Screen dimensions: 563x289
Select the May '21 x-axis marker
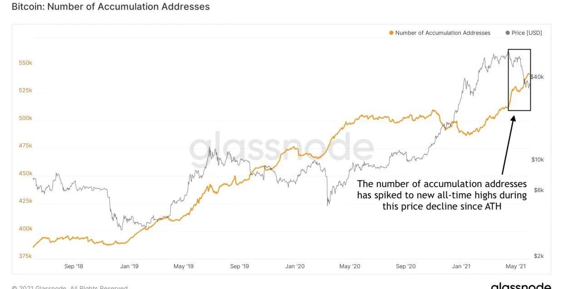pos(516,266)
